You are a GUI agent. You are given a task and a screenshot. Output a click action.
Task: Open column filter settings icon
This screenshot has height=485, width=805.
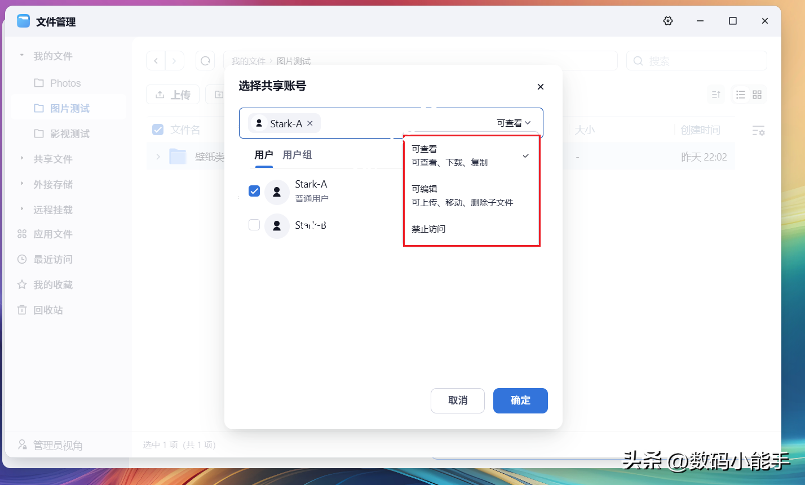click(x=758, y=131)
